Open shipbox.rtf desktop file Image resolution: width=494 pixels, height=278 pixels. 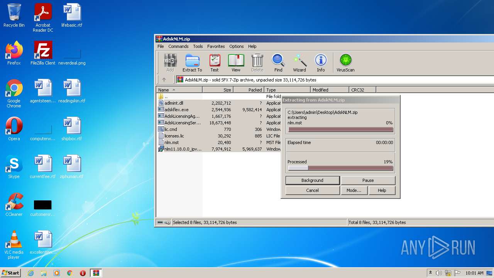coord(72,129)
